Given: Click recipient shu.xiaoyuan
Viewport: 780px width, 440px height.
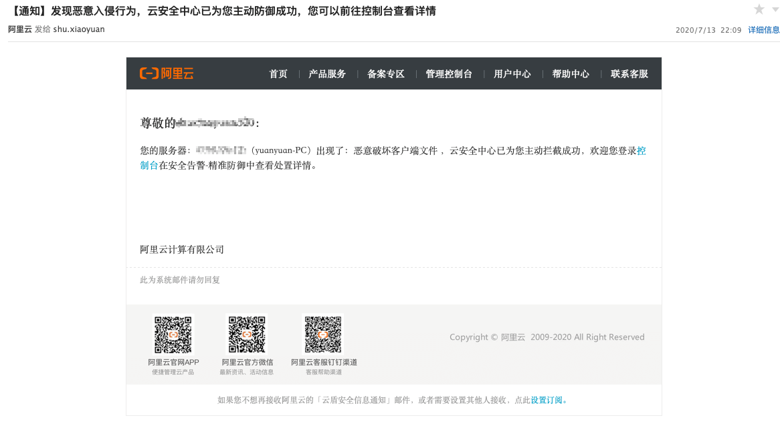Looking at the screenshot, I should [x=79, y=29].
